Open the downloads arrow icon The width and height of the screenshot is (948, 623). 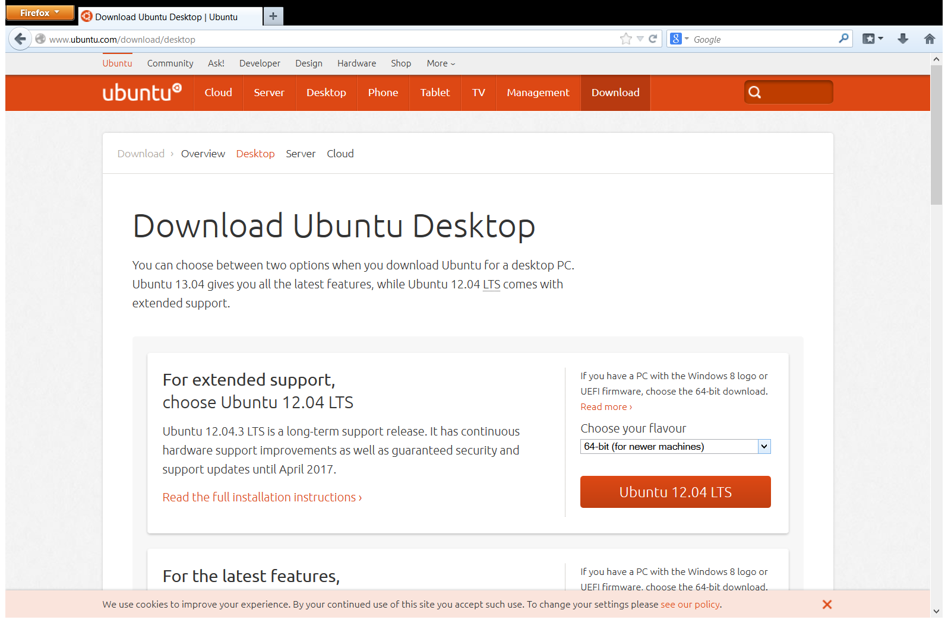pos(903,39)
